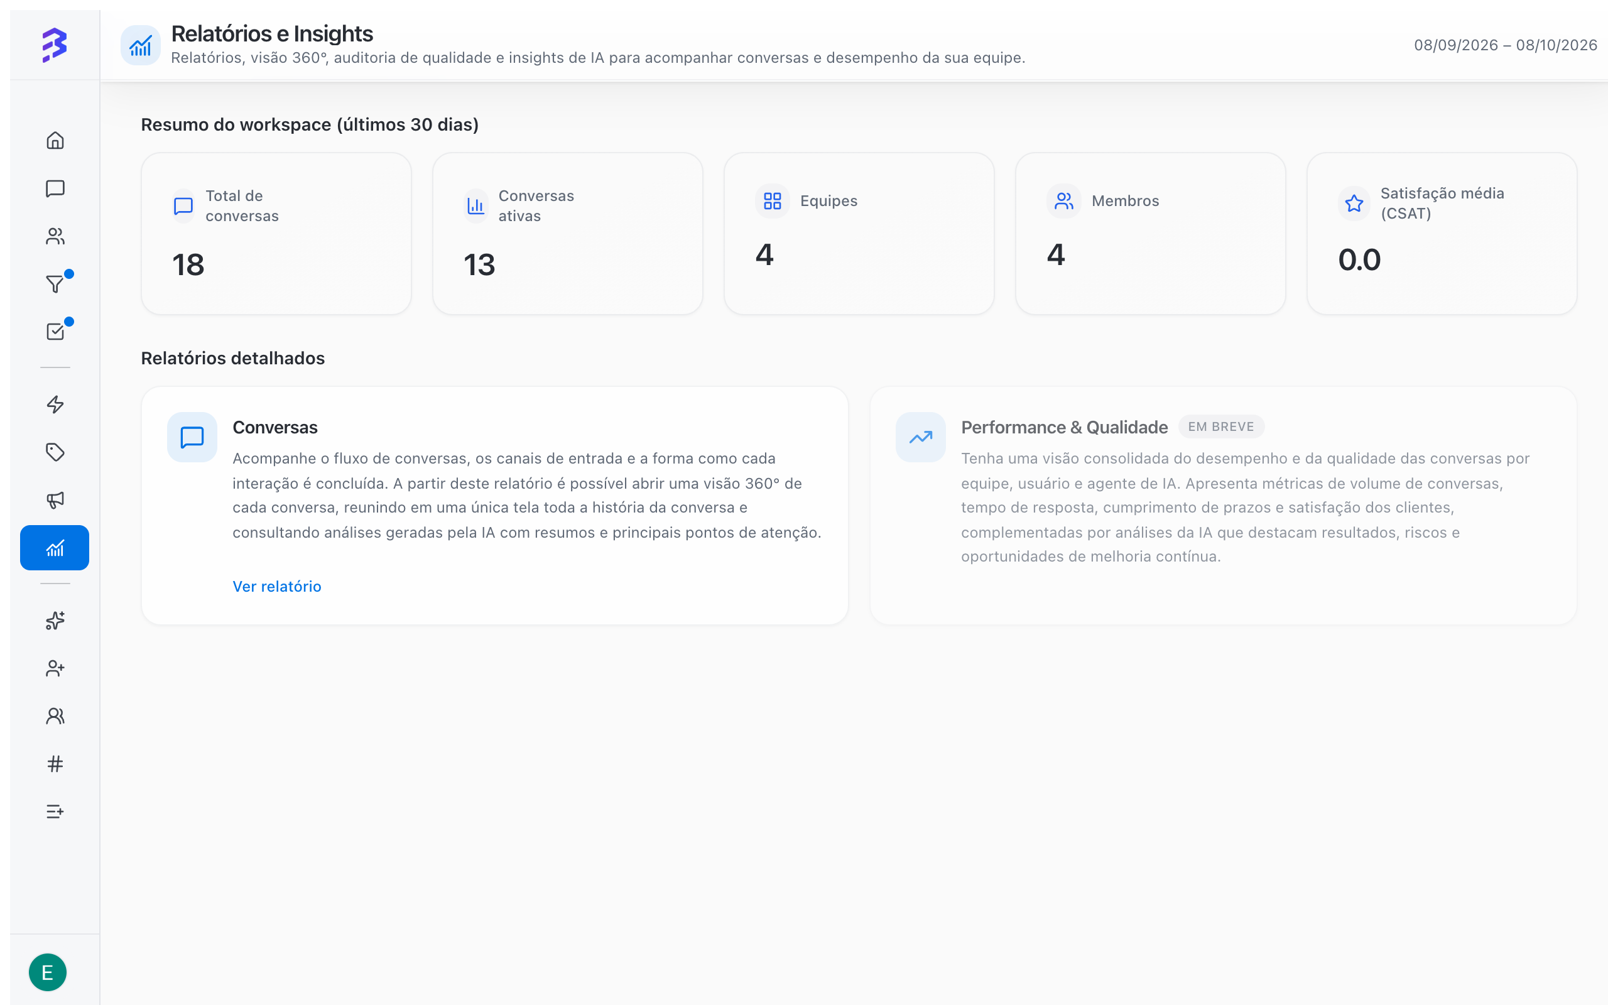Click the Satisfação média star icon
The height and width of the screenshot is (1005, 1608).
pyautogui.click(x=1354, y=204)
